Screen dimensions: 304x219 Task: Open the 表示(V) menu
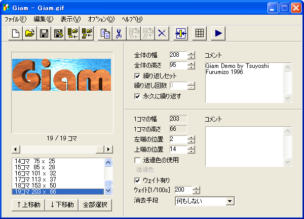(x=70, y=19)
